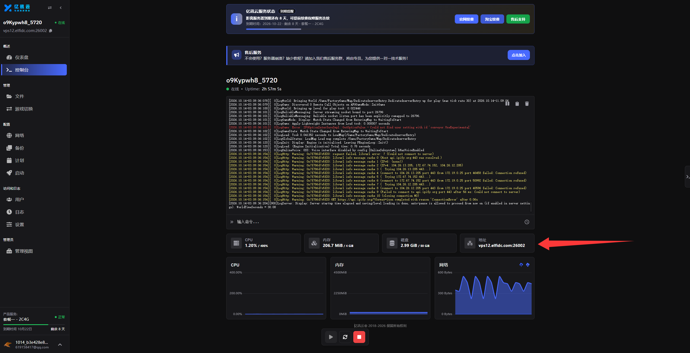Click the CPU usage stat card
Screen dimensions: 690x353
(x=263, y=243)
